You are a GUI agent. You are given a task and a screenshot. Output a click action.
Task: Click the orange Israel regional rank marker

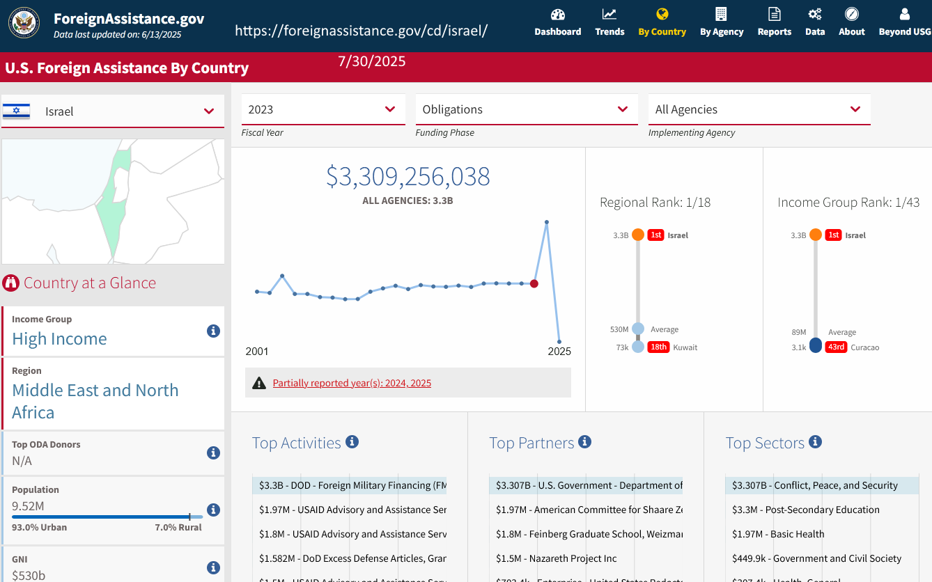(x=638, y=235)
